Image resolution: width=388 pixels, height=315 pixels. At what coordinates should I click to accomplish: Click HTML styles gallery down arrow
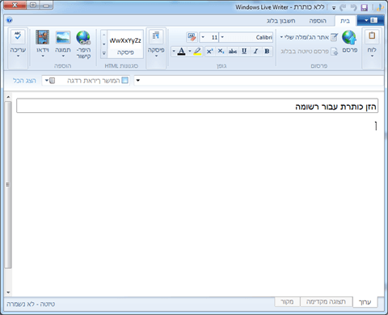(x=103, y=44)
